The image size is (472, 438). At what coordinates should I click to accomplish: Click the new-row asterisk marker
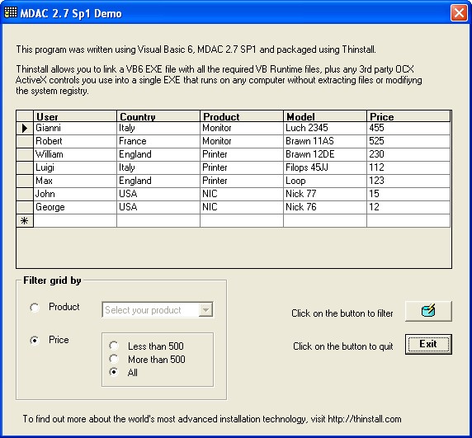point(25,221)
